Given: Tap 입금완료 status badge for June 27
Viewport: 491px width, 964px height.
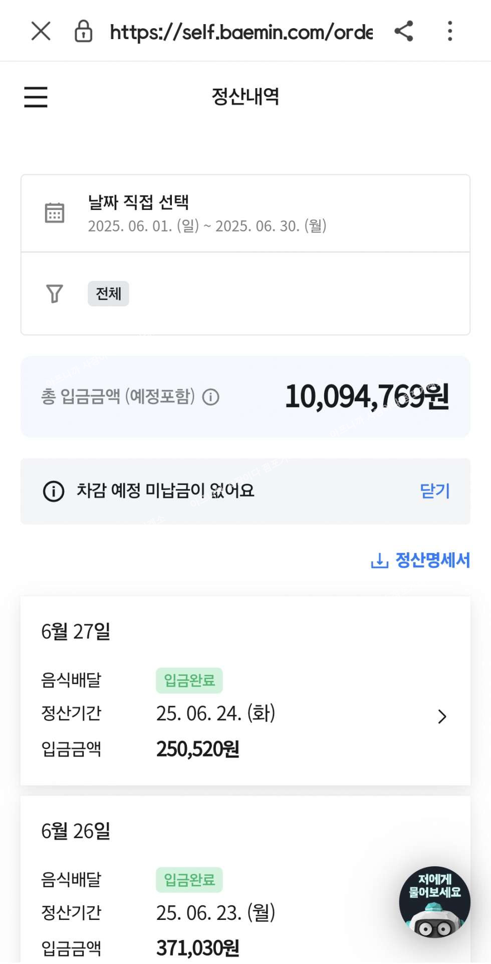Looking at the screenshot, I should [189, 680].
